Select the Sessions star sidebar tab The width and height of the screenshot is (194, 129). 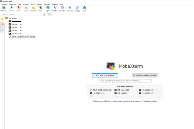click(x=2, y=19)
